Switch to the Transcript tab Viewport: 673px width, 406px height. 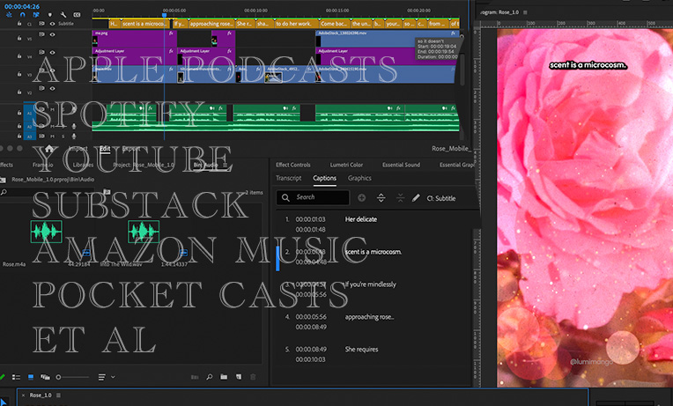pos(288,178)
